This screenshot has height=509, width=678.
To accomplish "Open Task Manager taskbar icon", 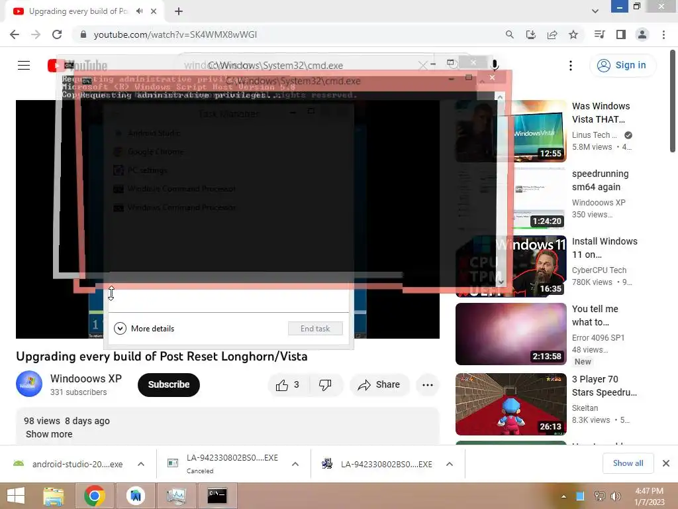I will tap(176, 496).
